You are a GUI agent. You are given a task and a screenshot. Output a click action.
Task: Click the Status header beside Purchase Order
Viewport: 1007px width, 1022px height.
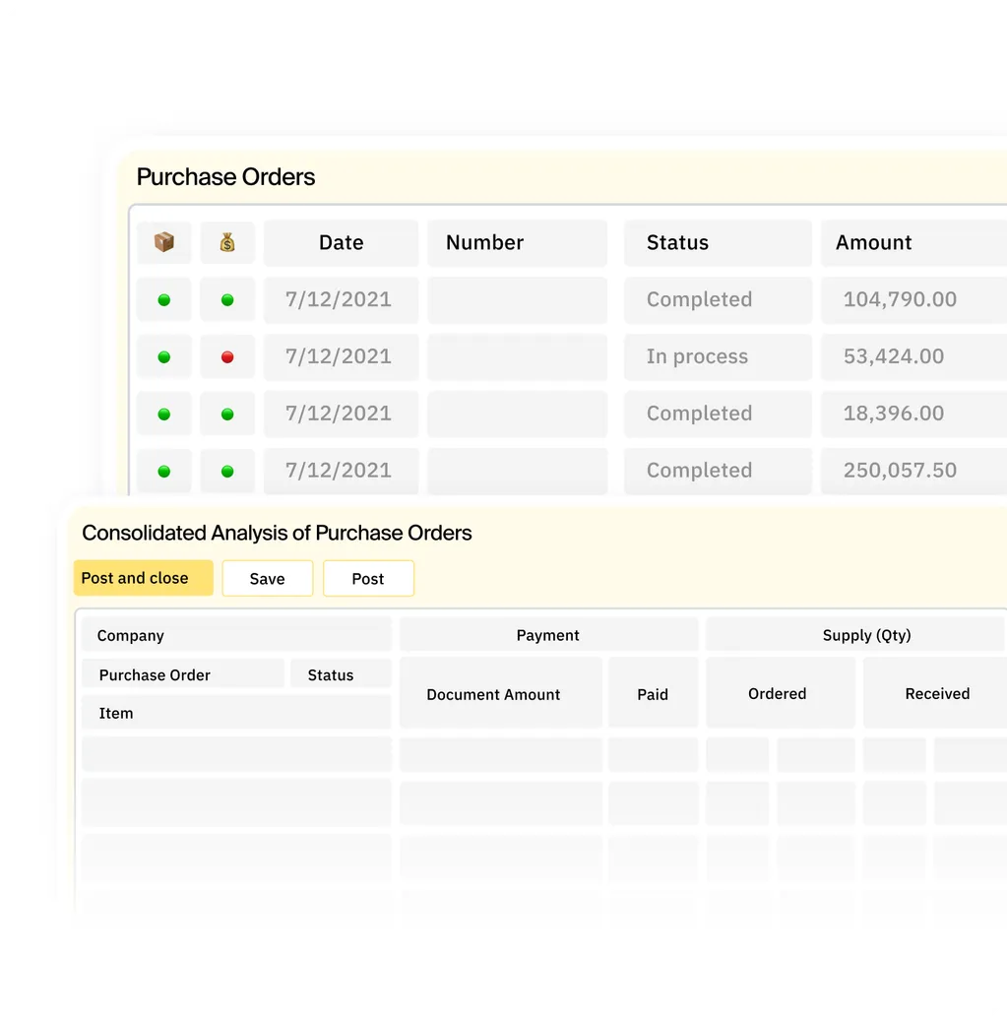pos(341,674)
